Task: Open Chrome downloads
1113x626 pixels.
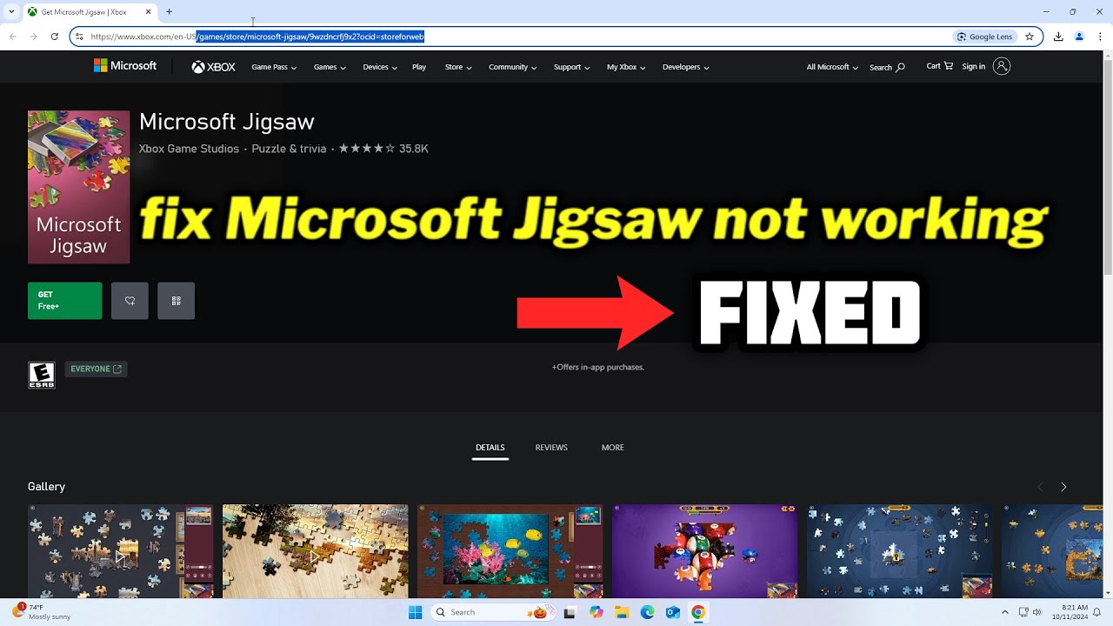Action: (1058, 37)
